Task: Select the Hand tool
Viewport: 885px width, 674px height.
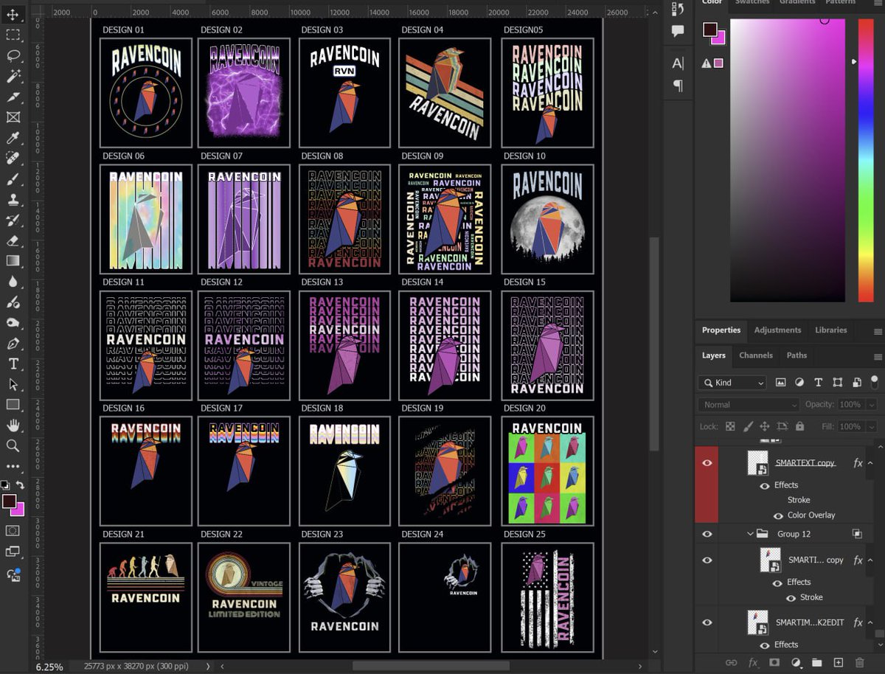Action: (13, 425)
